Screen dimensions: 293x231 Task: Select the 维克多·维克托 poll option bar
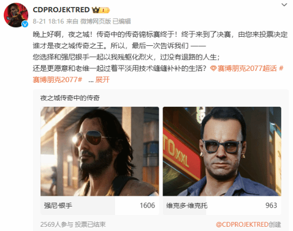coord(222,205)
